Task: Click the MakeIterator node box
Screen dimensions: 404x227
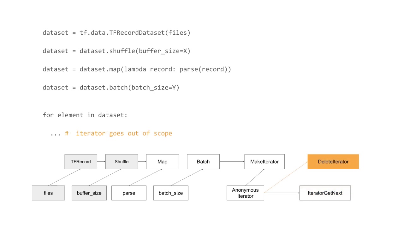Action: pyautogui.click(x=264, y=161)
